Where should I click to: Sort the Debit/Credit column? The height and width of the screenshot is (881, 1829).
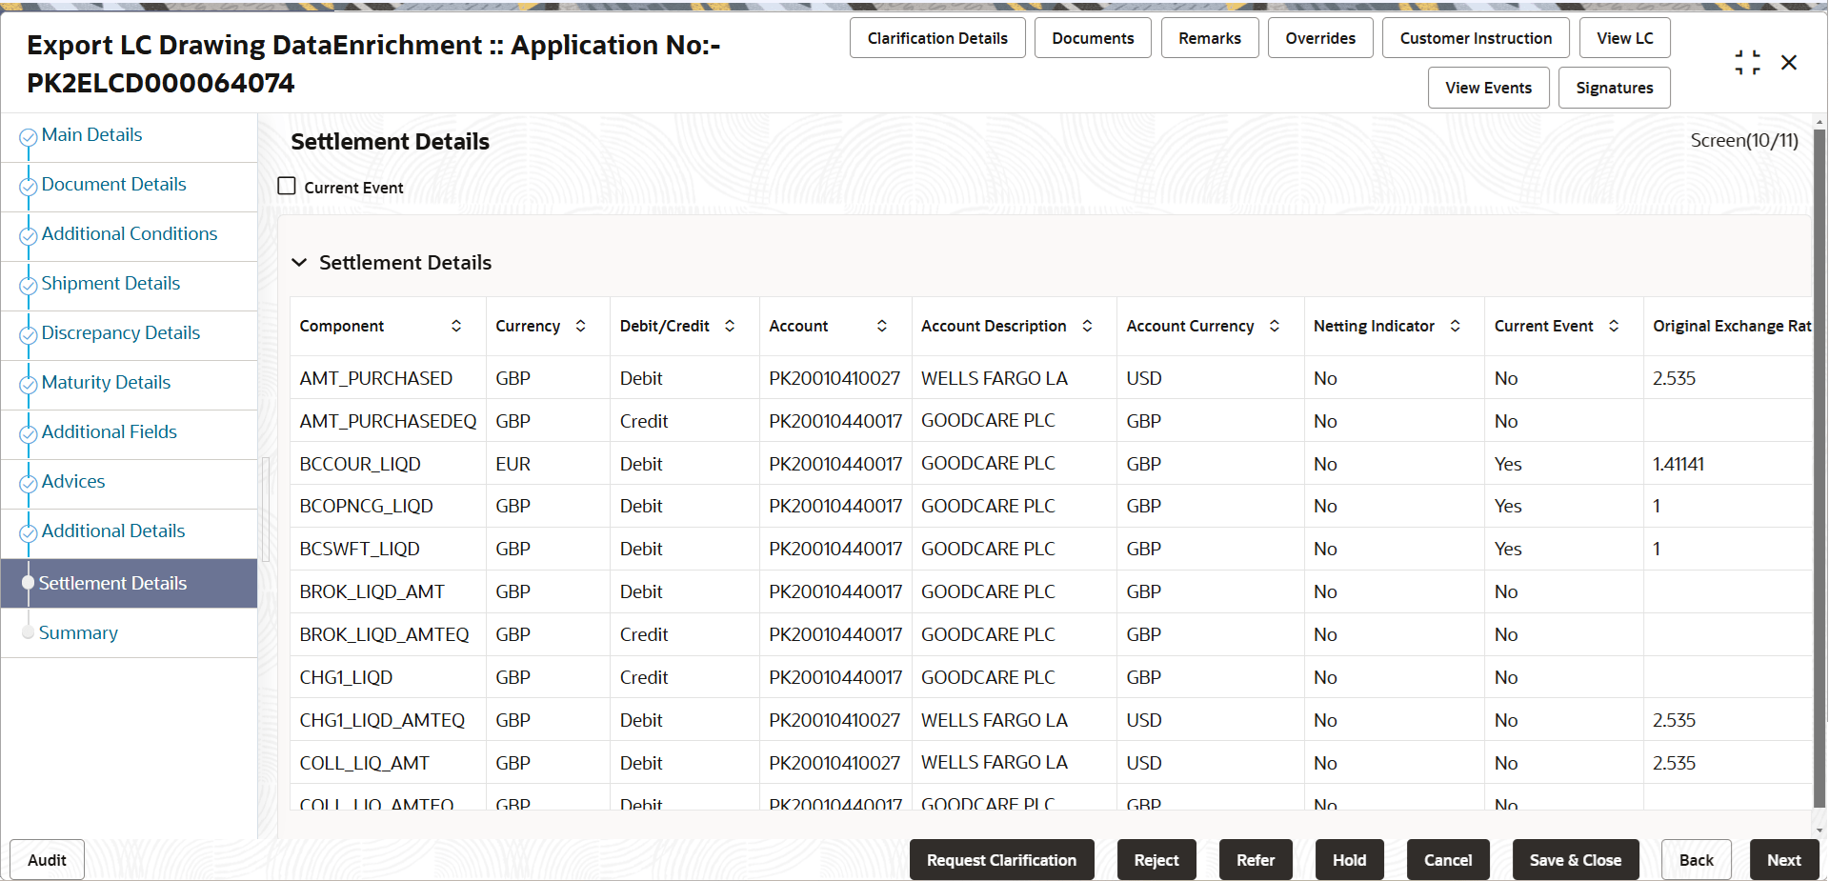coord(730,326)
